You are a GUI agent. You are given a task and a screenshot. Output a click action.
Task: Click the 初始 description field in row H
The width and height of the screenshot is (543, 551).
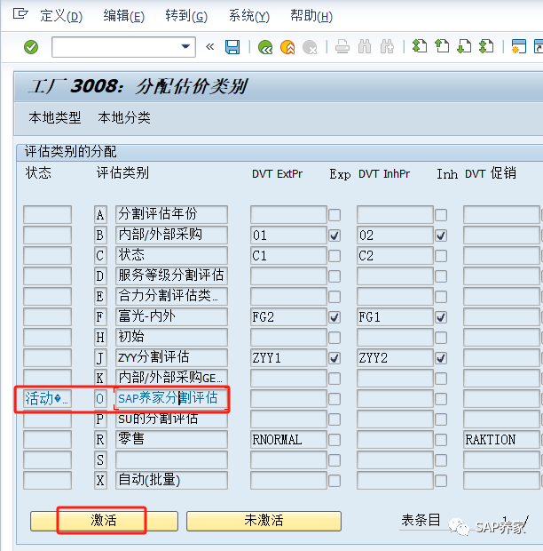click(x=171, y=338)
